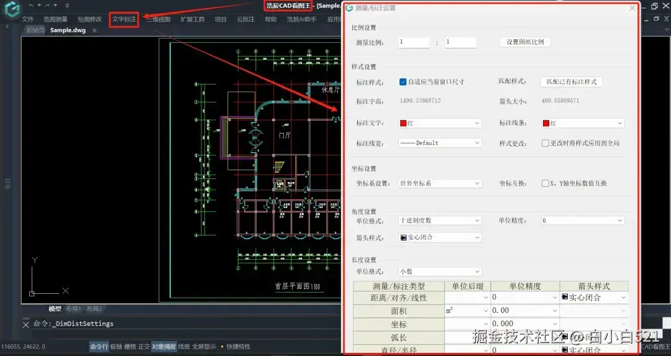Image resolution: width=671 pixels, height=356 pixels.
Task: Open the 文字标注 menu
Action: pos(124,19)
